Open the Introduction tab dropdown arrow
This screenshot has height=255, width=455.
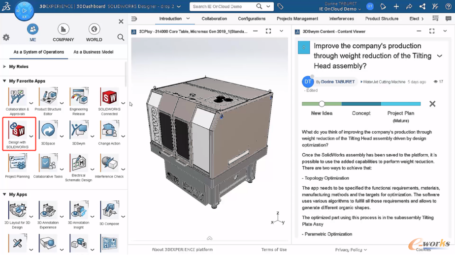pos(188,19)
